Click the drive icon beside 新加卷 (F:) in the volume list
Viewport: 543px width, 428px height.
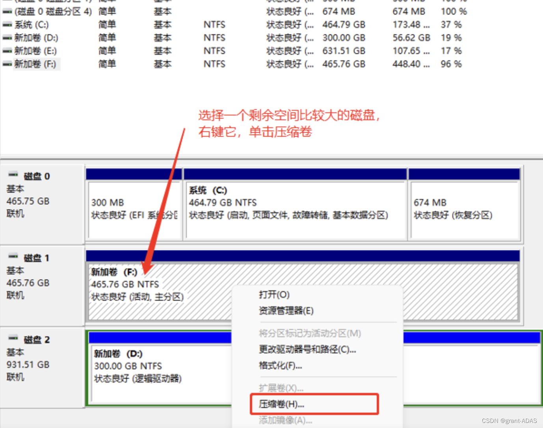coord(7,64)
